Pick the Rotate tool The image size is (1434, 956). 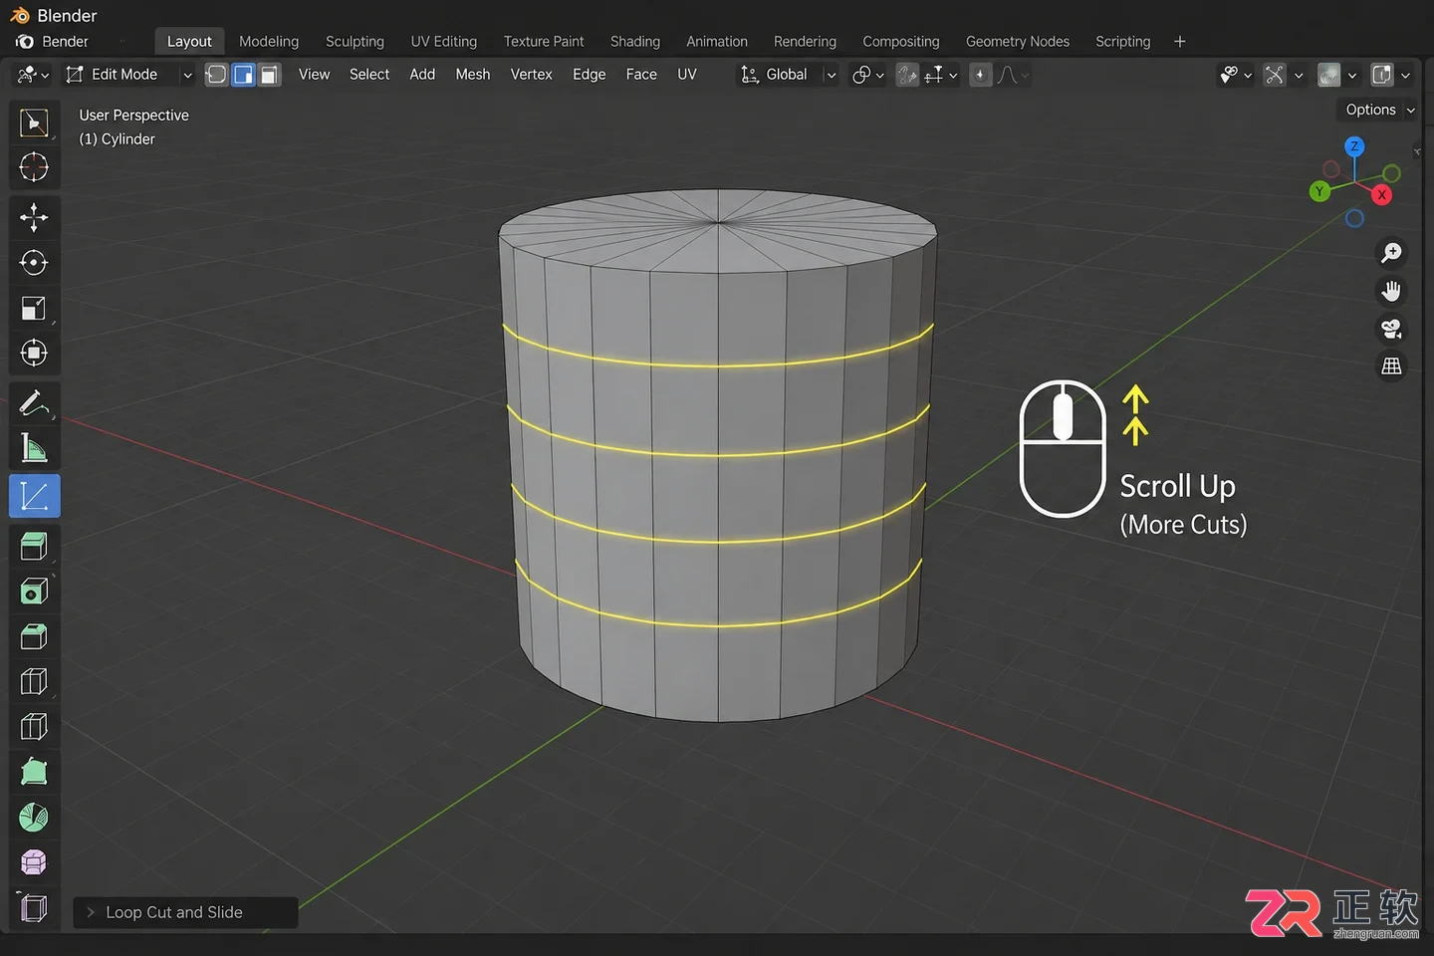tap(34, 263)
